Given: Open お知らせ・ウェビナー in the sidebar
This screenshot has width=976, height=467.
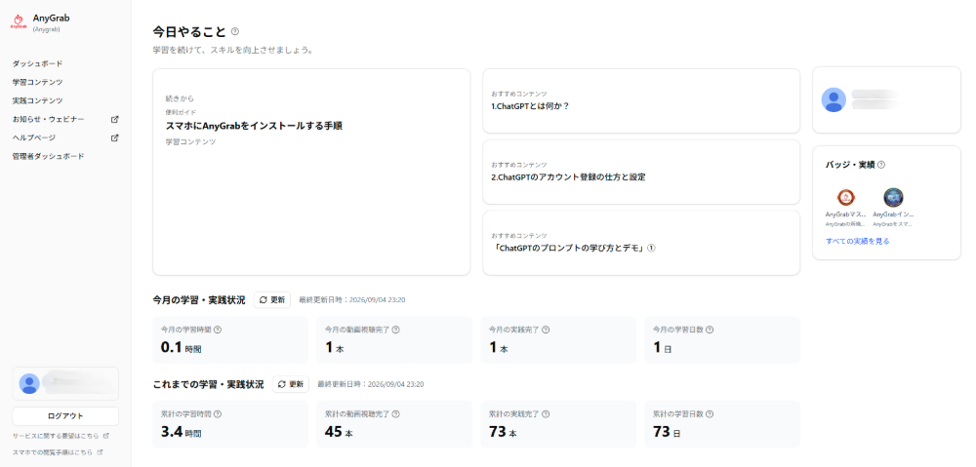Looking at the screenshot, I should click(x=49, y=119).
